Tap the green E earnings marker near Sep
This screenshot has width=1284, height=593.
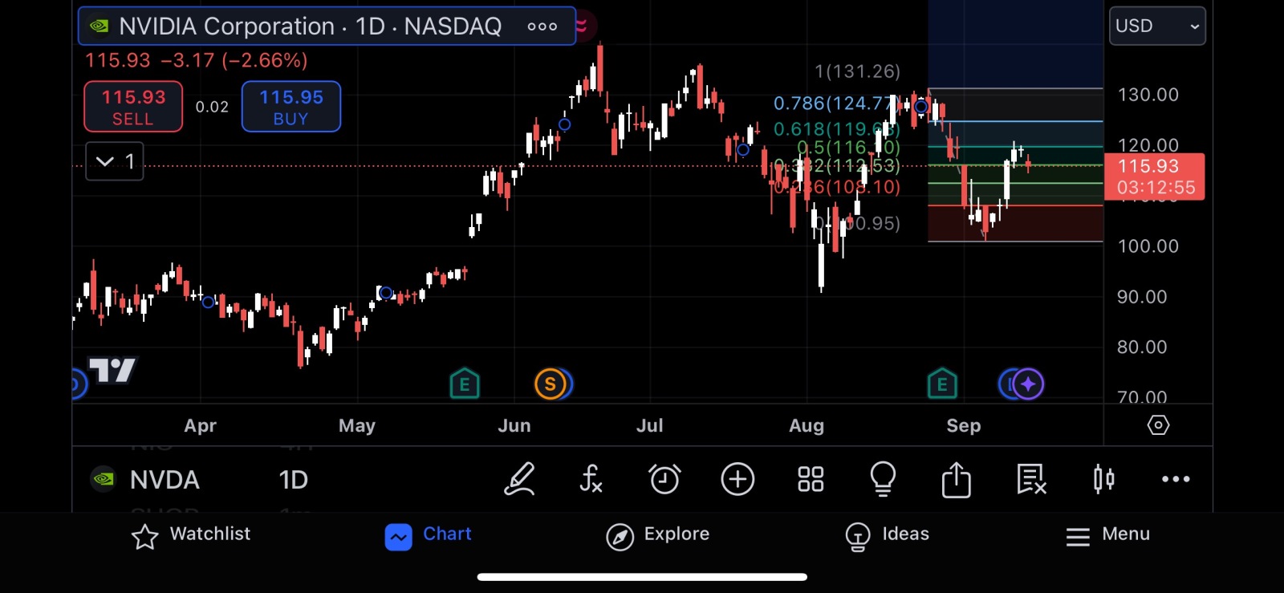tap(942, 384)
